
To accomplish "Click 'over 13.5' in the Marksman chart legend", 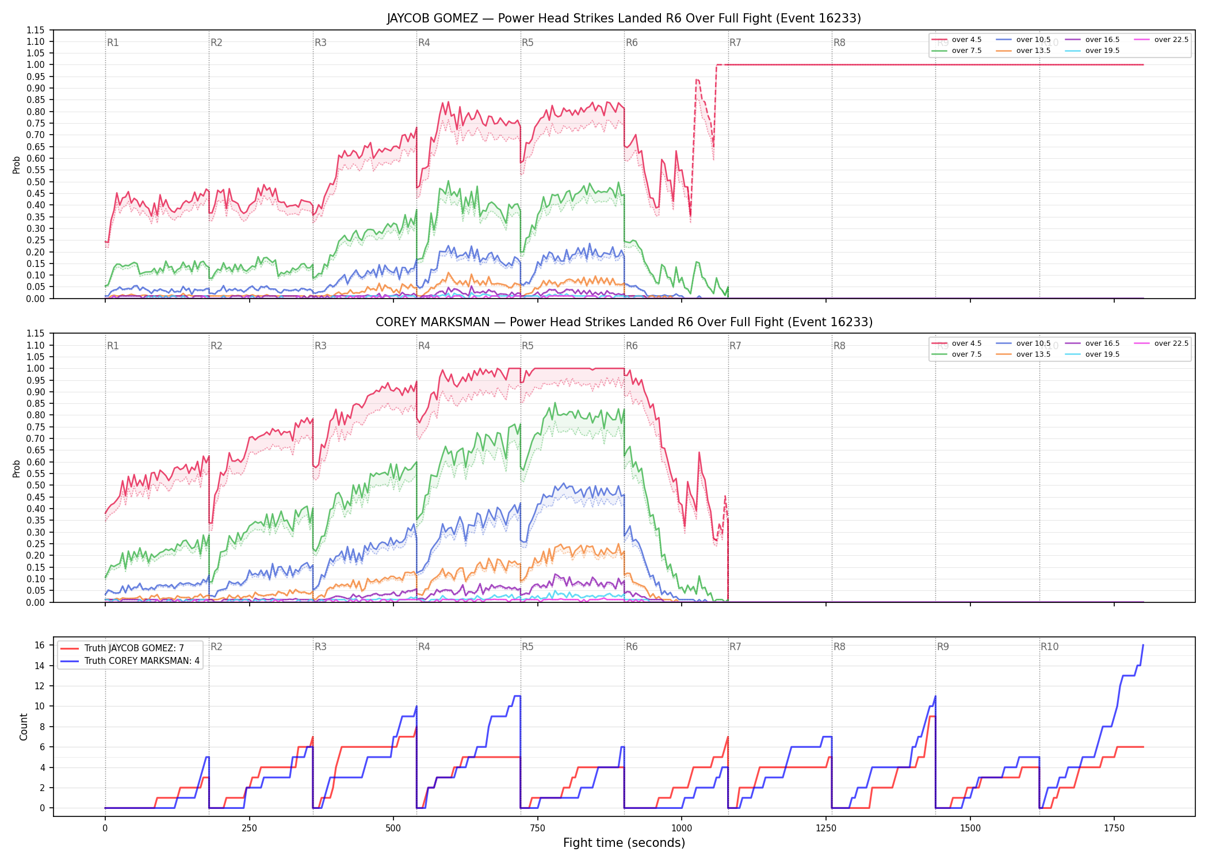I will (x=1033, y=354).
